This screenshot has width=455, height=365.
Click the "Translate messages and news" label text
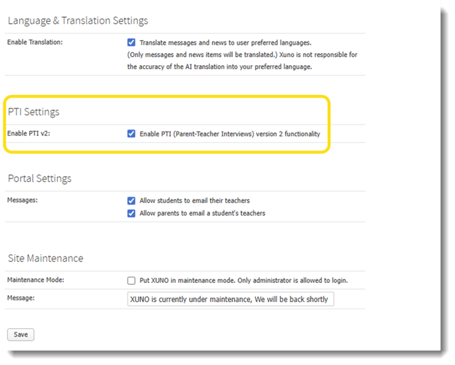(225, 42)
